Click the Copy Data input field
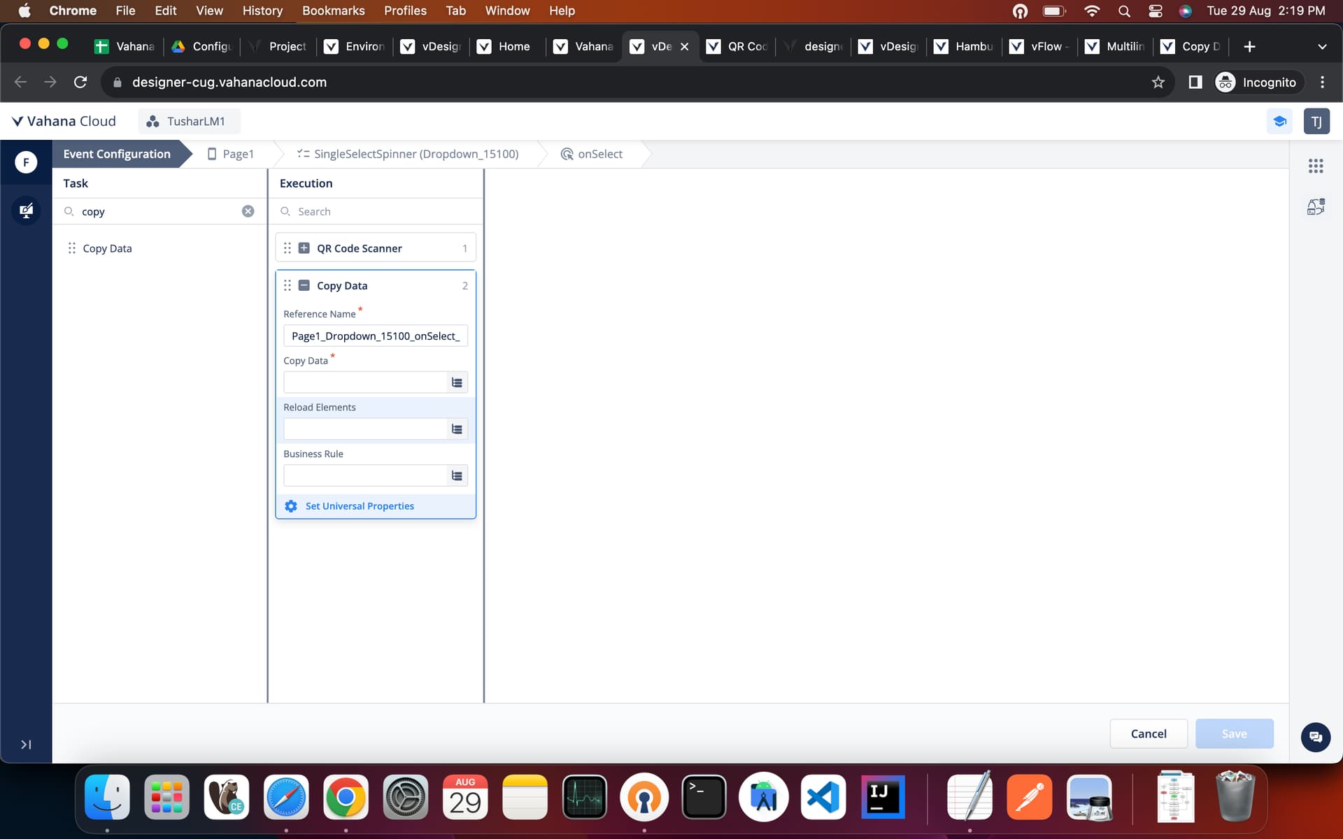This screenshot has width=1343, height=839. pos(365,382)
